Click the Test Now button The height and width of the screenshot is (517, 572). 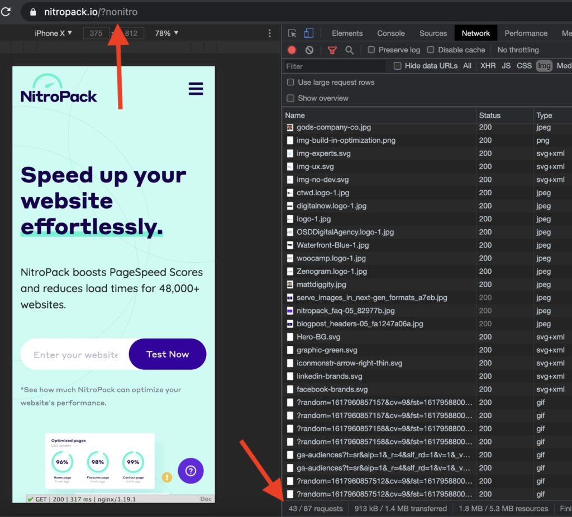coord(168,354)
